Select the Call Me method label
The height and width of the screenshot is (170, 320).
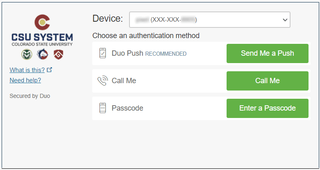pyautogui.click(x=124, y=81)
